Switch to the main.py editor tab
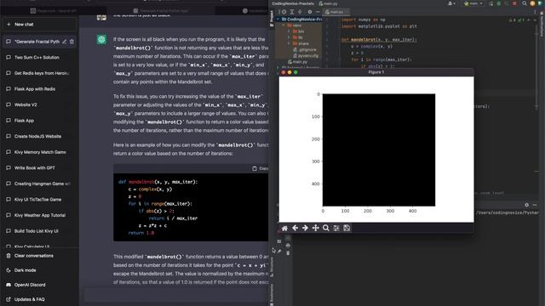 [336, 12]
